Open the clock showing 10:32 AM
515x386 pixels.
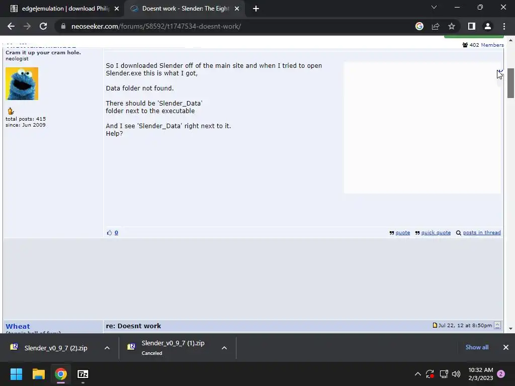(x=480, y=374)
